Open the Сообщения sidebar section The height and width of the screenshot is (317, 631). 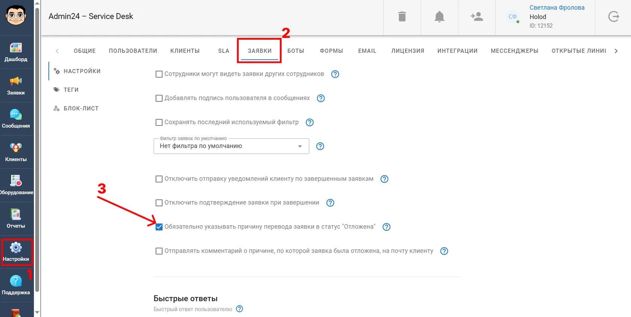16,119
